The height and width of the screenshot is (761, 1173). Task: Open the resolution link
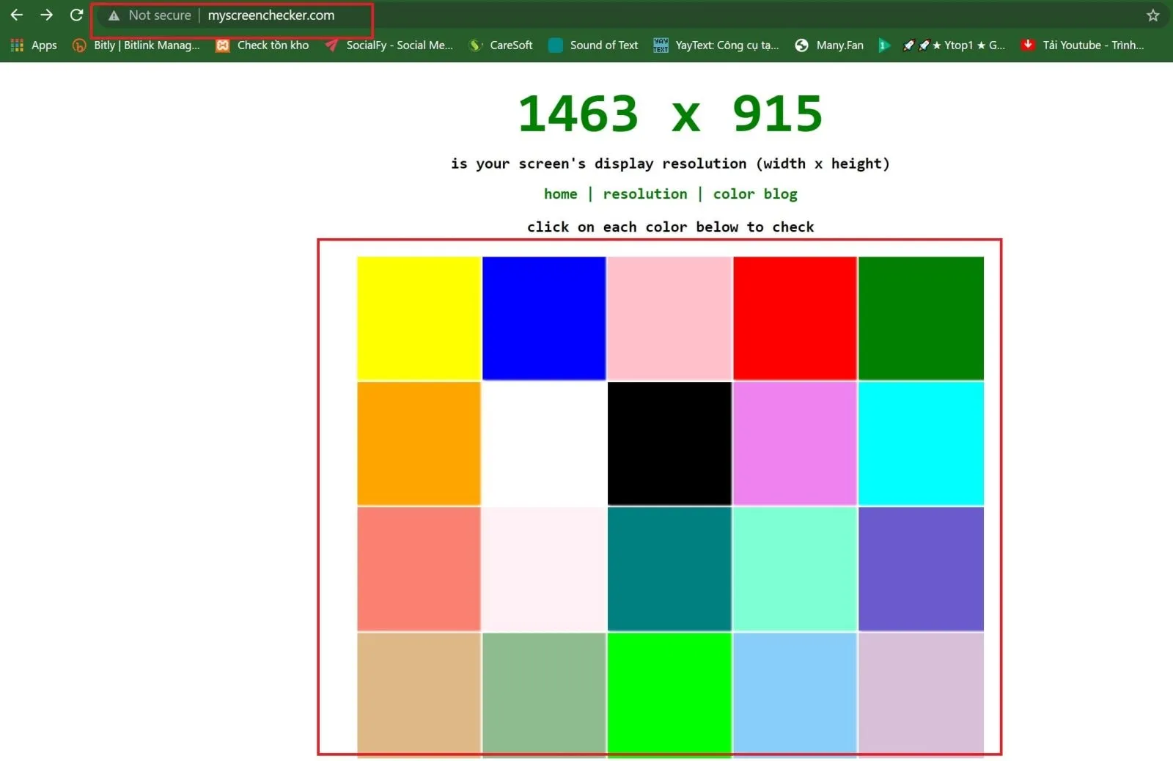tap(644, 194)
